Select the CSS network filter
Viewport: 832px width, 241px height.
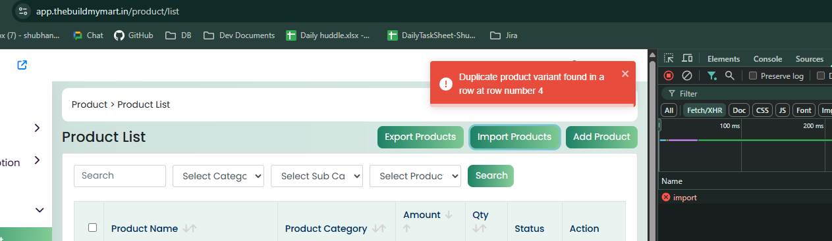pyautogui.click(x=762, y=110)
